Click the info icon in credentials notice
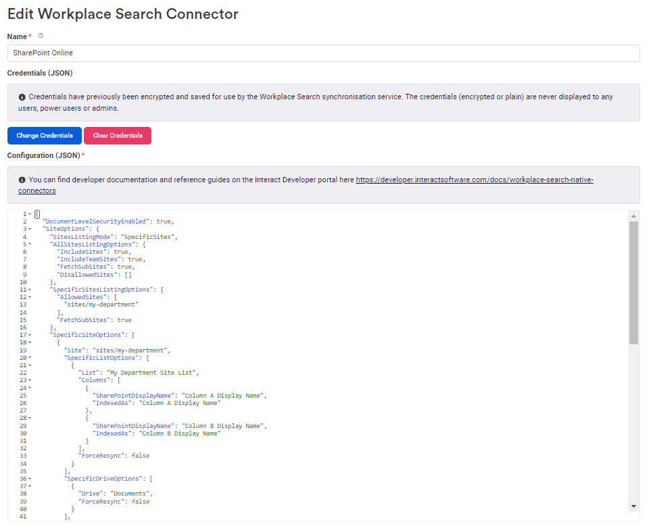The image size is (651, 530). (x=22, y=97)
